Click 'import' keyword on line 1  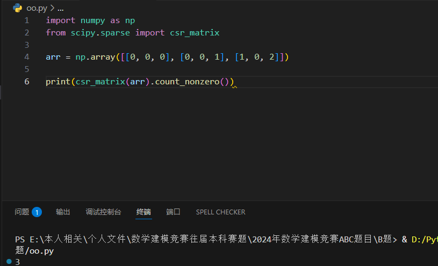pos(61,20)
